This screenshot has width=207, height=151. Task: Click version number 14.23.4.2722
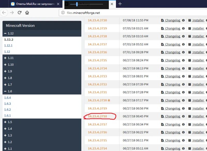[98, 84]
